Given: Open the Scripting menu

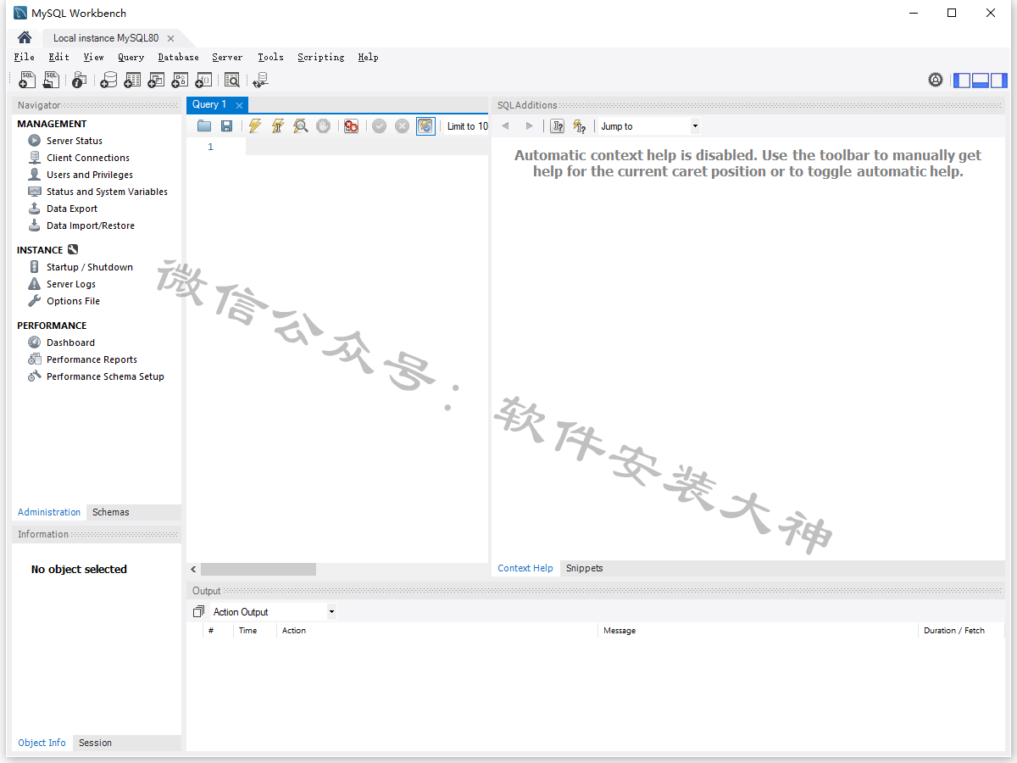Looking at the screenshot, I should (320, 58).
